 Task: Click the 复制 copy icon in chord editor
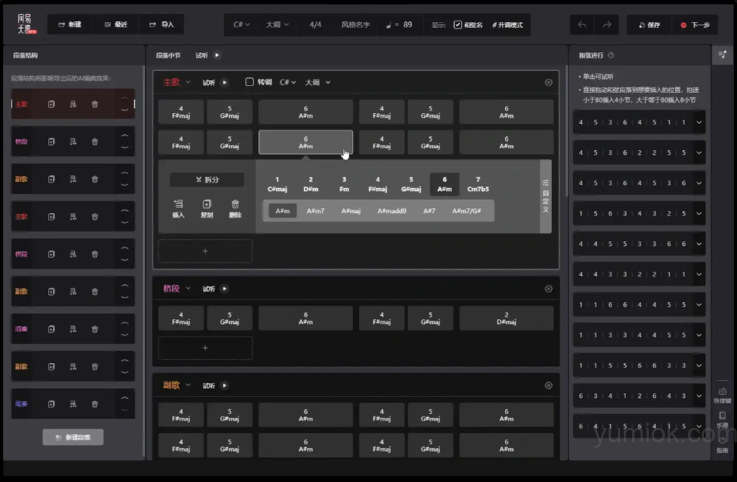tap(207, 209)
